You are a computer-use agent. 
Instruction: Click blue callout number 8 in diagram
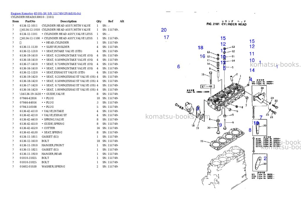(250, 130)
